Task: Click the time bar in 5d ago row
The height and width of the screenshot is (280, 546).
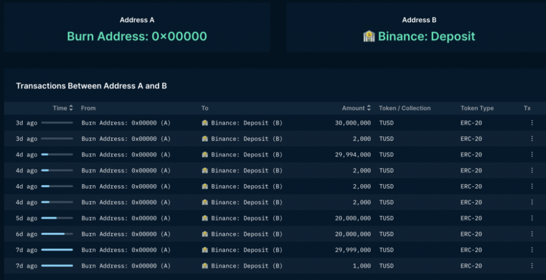Action: (x=57, y=218)
